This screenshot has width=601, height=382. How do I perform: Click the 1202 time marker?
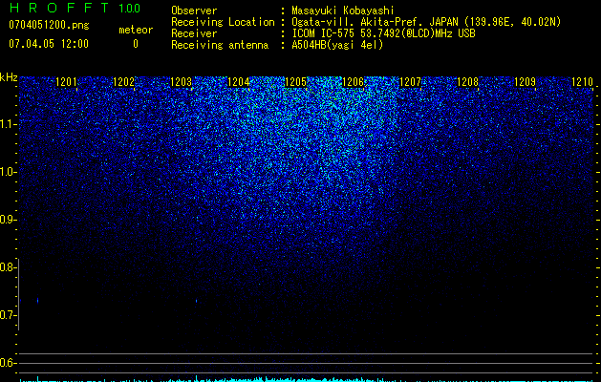[124, 82]
